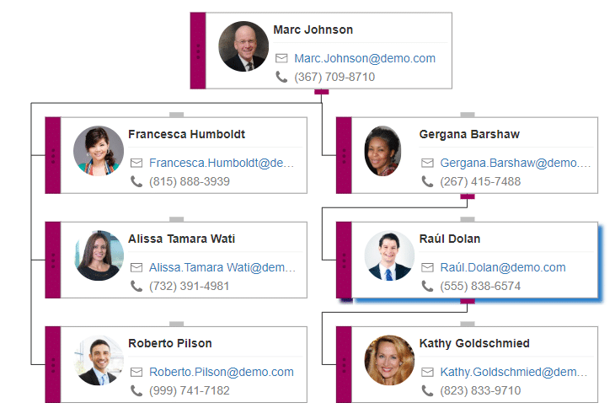Screen dimensions: 615x419
Task: Collapse children below Marc Johnson's card
Action: 321,91
